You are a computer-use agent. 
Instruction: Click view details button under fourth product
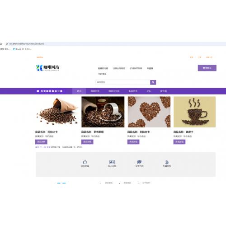[x=179, y=142]
